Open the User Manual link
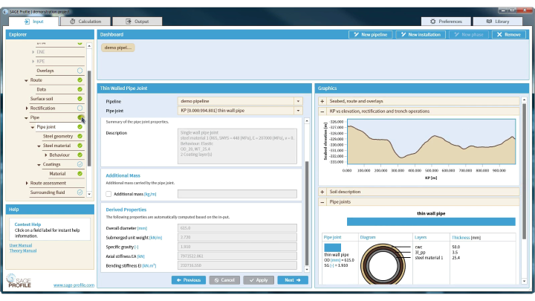The height and width of the screenshot is (301, 535). (21, 245)
